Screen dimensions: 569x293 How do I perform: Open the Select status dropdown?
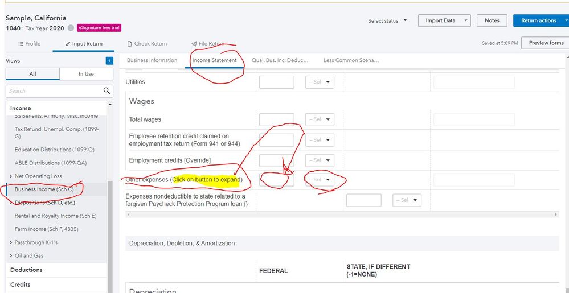[387, 21]
